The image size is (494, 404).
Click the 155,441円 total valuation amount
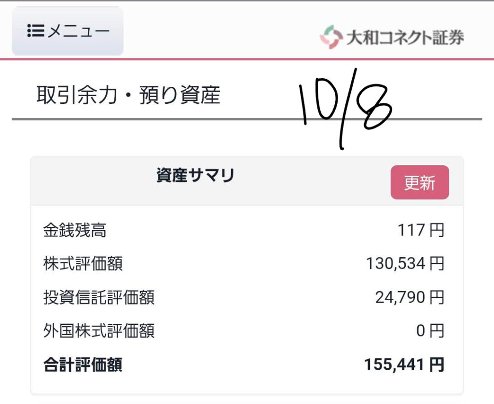tap(404, 365)
